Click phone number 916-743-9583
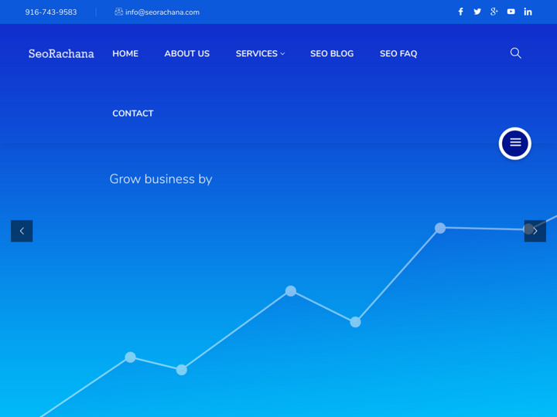Viewport: 557px width, 417px height. coord(51,12)
